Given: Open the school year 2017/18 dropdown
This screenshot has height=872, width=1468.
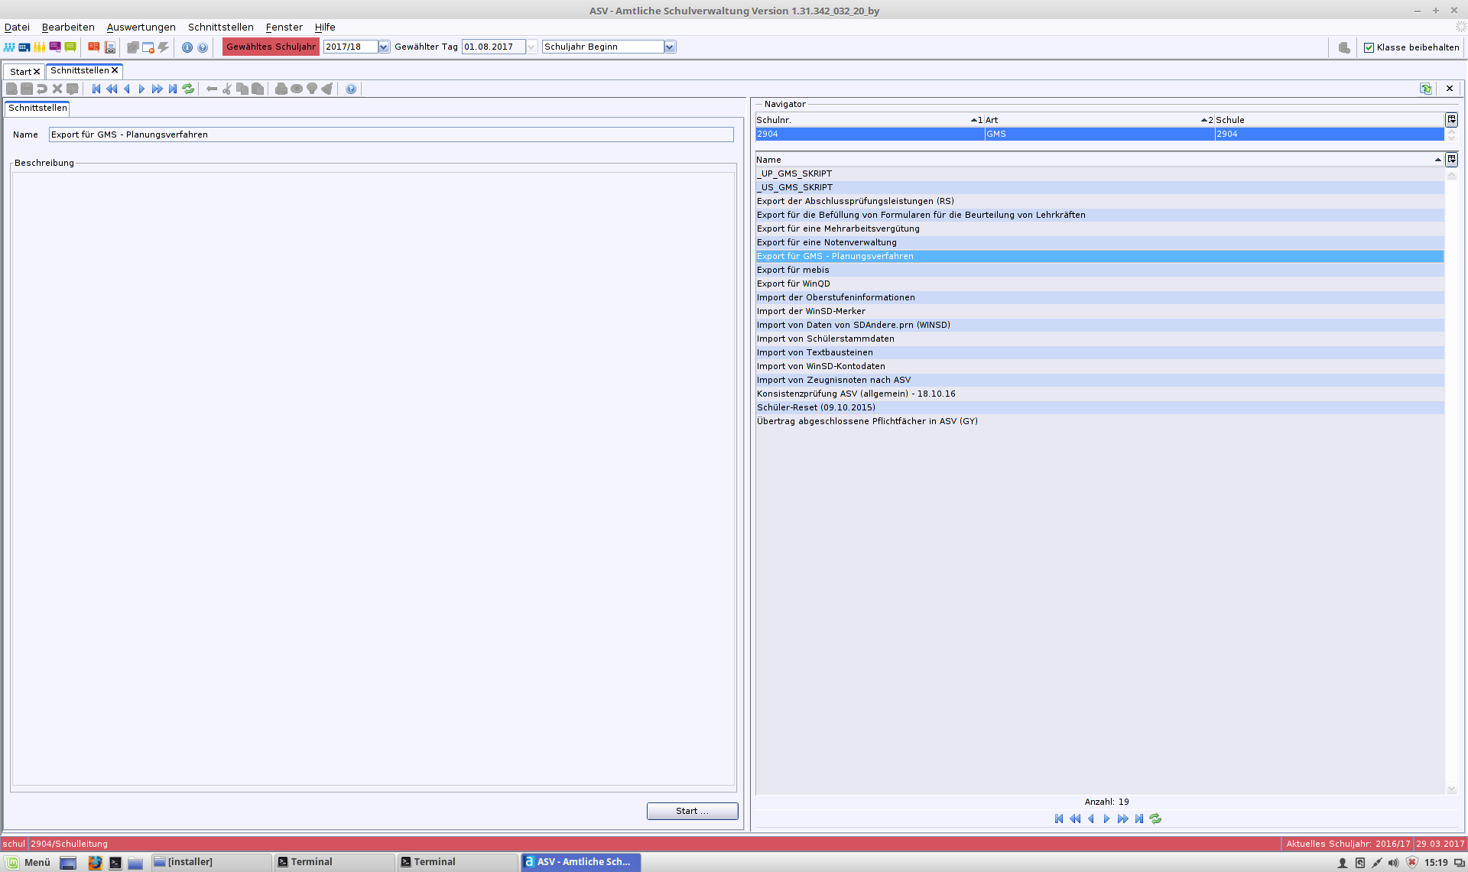Looking at the screenshot, I should coord(384,47).
